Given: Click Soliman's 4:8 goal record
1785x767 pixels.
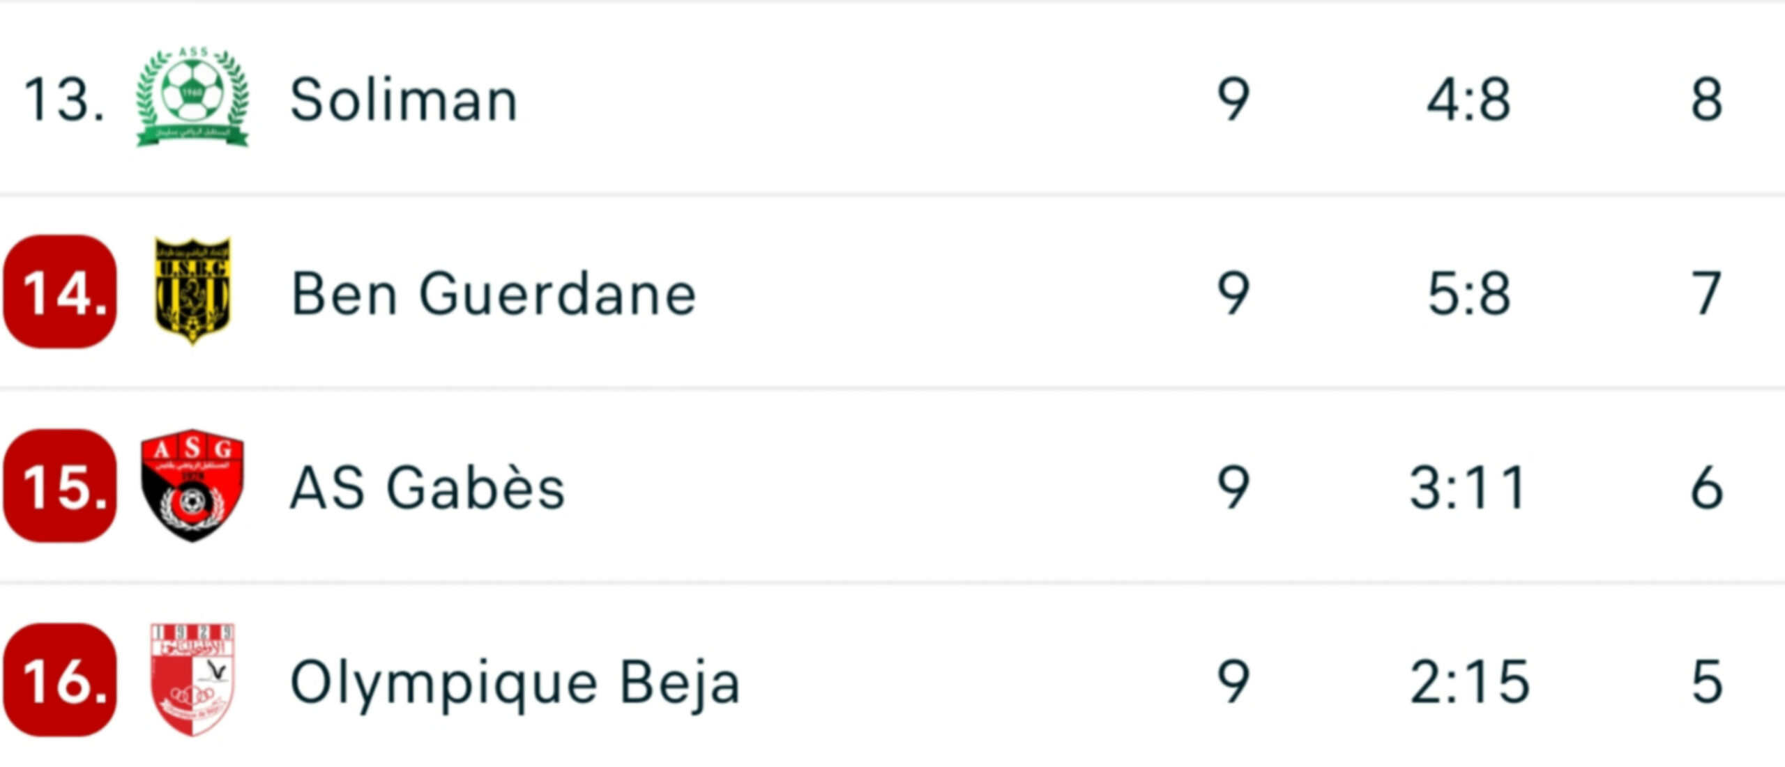Looking at the screenshot, I should (x=1468, y=100).
